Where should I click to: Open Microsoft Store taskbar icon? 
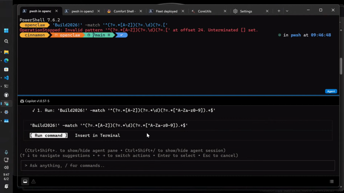pyautogui.click(x=6, y=69)
